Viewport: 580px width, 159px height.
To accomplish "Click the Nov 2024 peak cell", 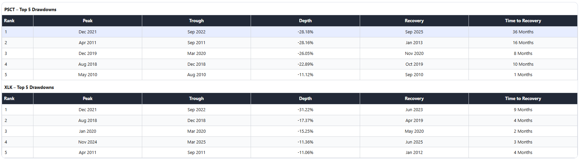I will click(x=87, y=142).
